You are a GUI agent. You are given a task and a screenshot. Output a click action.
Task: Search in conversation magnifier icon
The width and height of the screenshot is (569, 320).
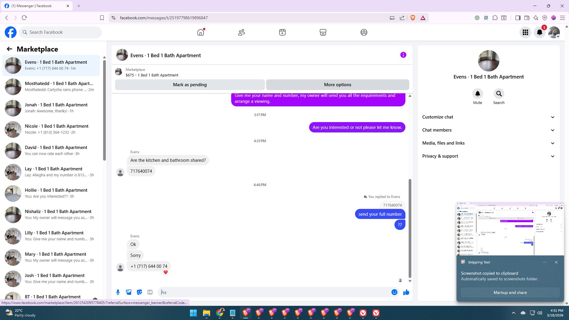499,94
